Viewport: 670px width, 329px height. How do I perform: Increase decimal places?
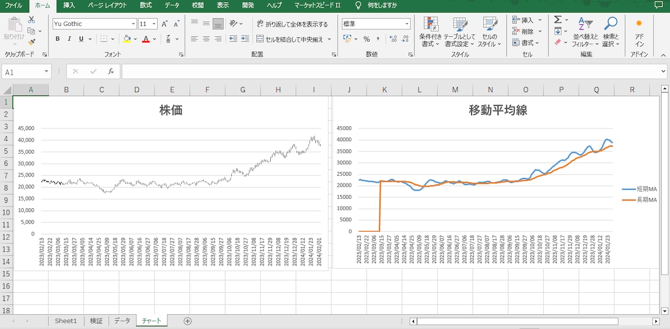[x=393, y=39]
